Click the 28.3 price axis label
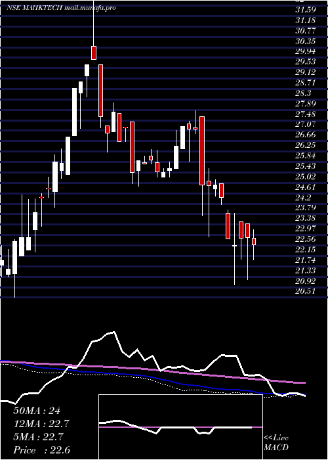This screenshot has height=460, width=328. pos(303,93)
